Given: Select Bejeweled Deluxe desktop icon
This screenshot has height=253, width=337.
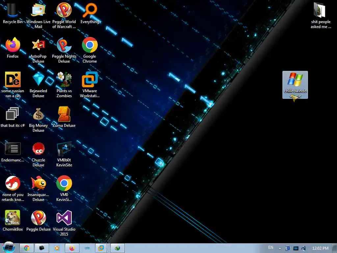Looking at the screenshot, I should (x=38, y=85).
